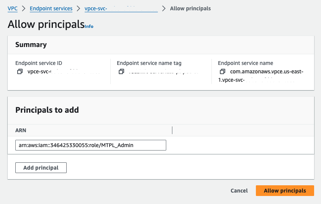The image size is (321, 204).
Task: Open Info link beside the page title
Action: click(x=89, y=26)
